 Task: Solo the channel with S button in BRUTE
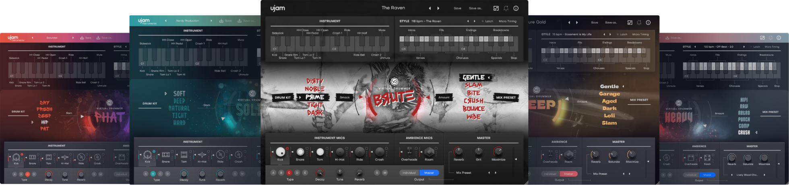[x=377, y=173]
